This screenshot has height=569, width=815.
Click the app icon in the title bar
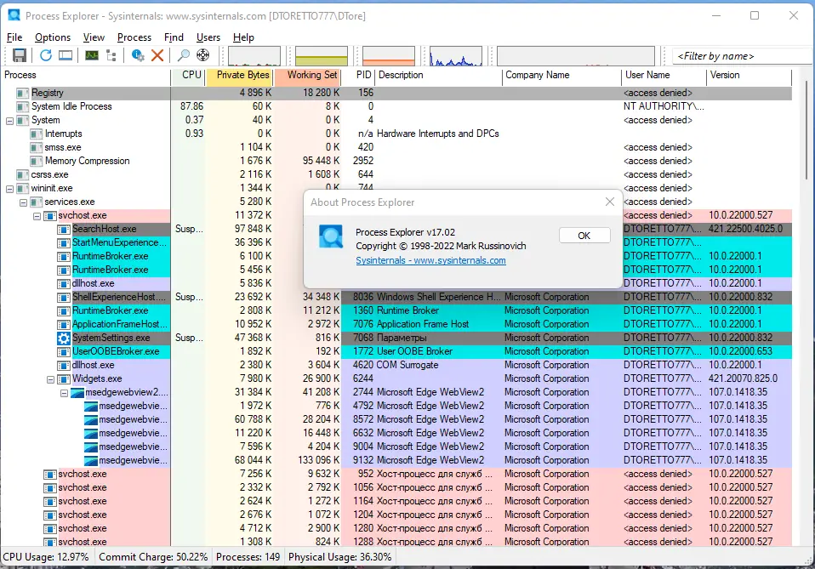coord(14,15)
